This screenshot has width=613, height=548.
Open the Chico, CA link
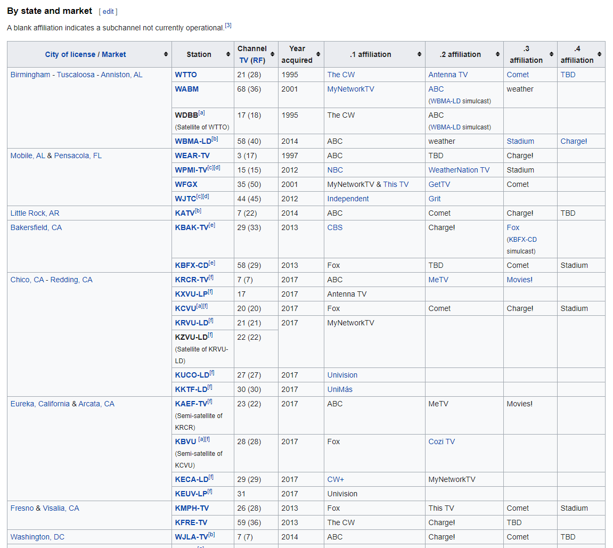(27, 280)
